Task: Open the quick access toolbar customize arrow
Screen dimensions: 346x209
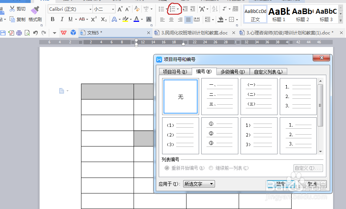Action: (x=54, y=33)
